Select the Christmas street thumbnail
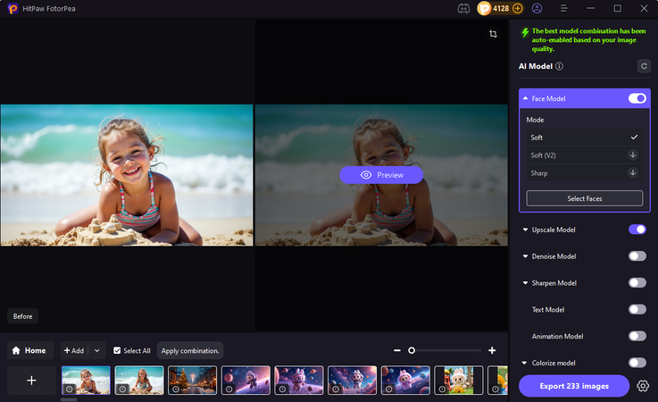The width and height of the screenshot is (658, 402). [192, 381]
